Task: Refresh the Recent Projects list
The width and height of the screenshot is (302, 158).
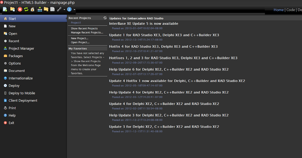Action: 105,18
